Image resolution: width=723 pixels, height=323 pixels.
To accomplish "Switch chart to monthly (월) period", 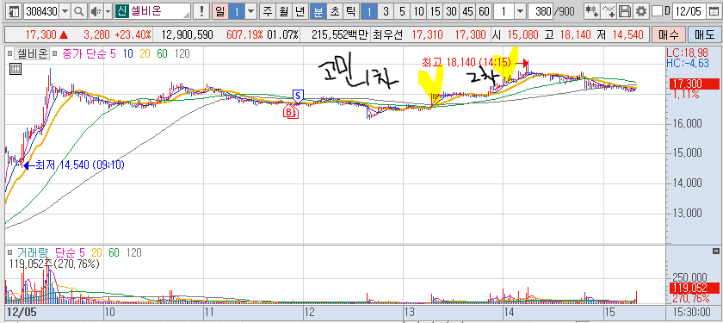I will [284, 11].
